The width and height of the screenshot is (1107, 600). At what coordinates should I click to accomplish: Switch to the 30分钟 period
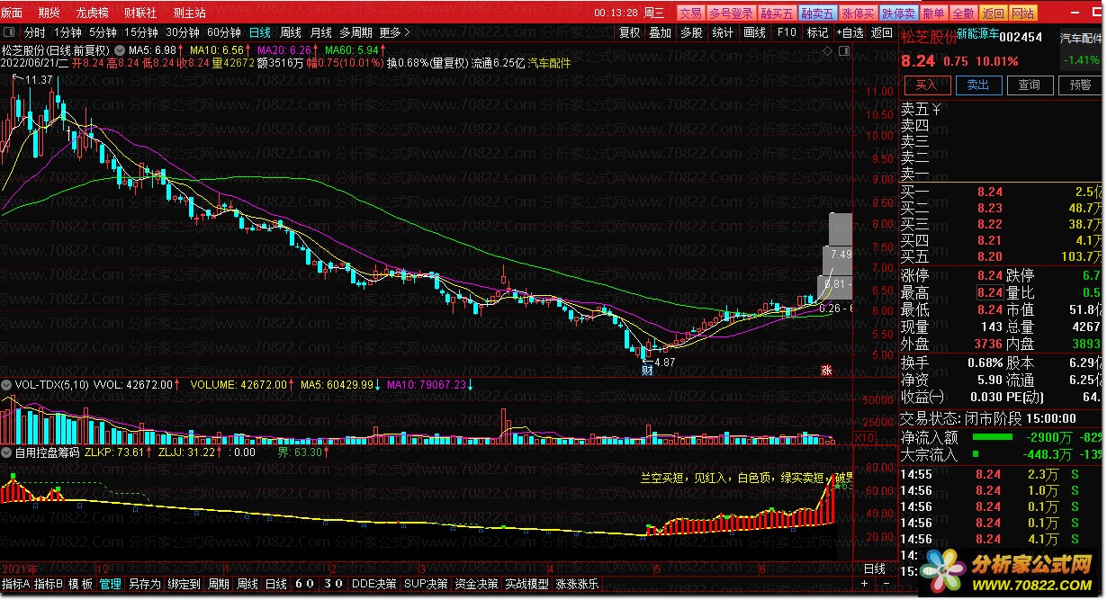pyautogui.click(x=182, y=32)
